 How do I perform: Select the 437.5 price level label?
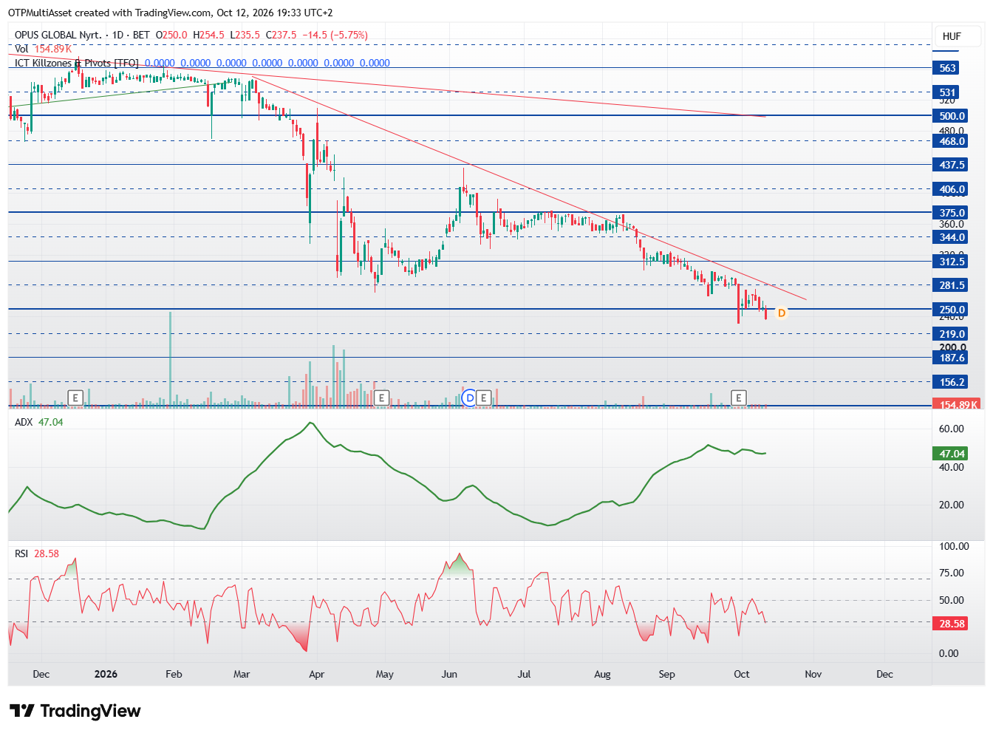(x=952, y=165)
